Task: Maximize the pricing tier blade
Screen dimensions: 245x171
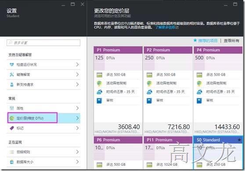Action: [235, 4]
